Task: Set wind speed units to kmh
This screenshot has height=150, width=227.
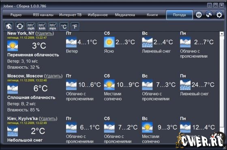Action: tap(42, 26)
